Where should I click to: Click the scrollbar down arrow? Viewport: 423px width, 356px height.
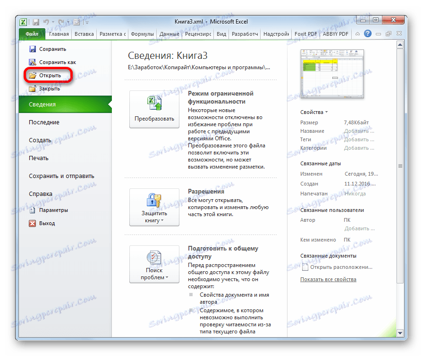400,333
